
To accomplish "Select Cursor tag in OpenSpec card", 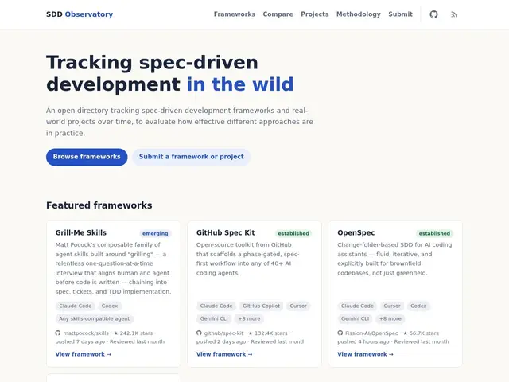I will 392,306.
